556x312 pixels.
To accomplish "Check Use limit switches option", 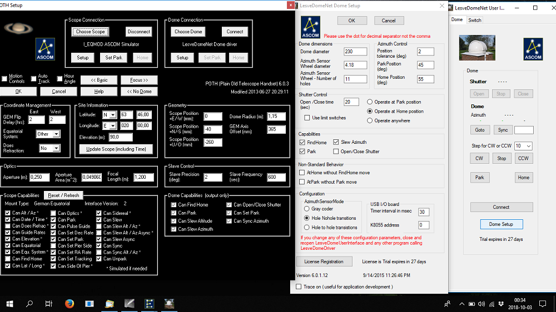I will pyautogui.click(x=307, y=118).
